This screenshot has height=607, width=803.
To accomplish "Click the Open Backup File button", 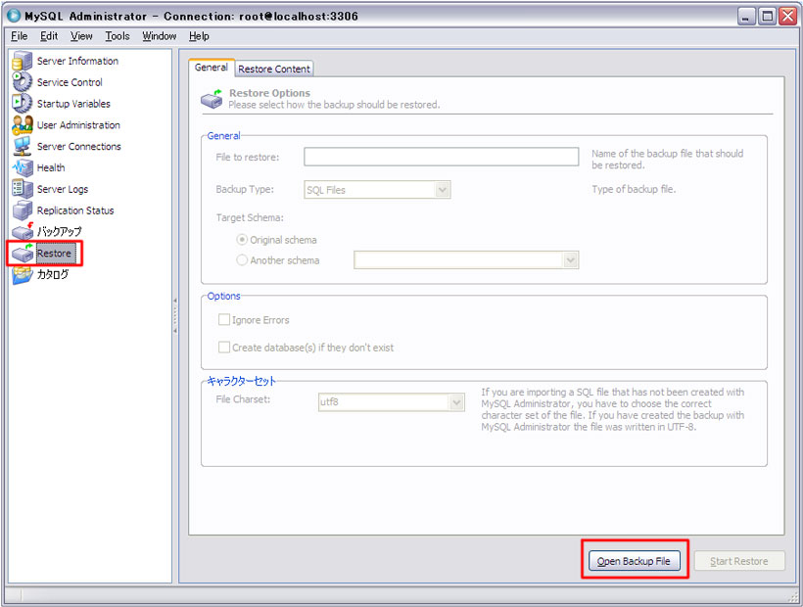I will (x=634, y=561).
